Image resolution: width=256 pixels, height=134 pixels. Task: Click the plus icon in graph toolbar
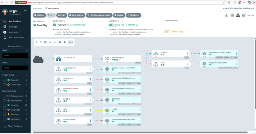click(x=50, y=42)
